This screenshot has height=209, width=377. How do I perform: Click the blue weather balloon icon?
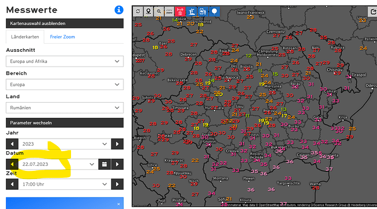tap(214, 11)
